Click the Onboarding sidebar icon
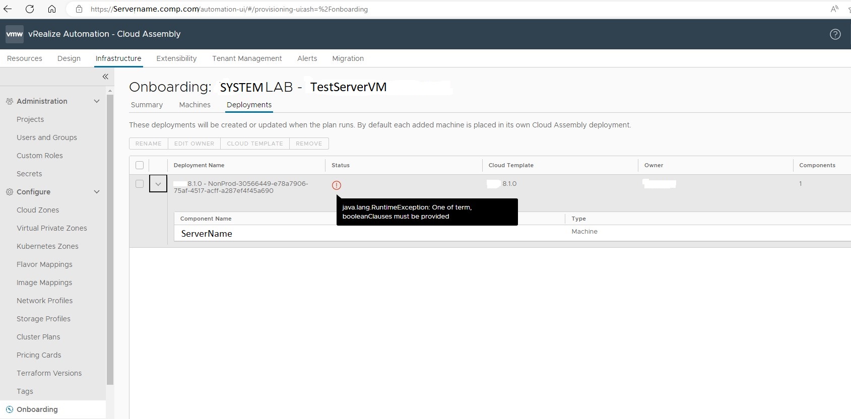The width and height of the screenshot is (851, 419). [10, 409]
